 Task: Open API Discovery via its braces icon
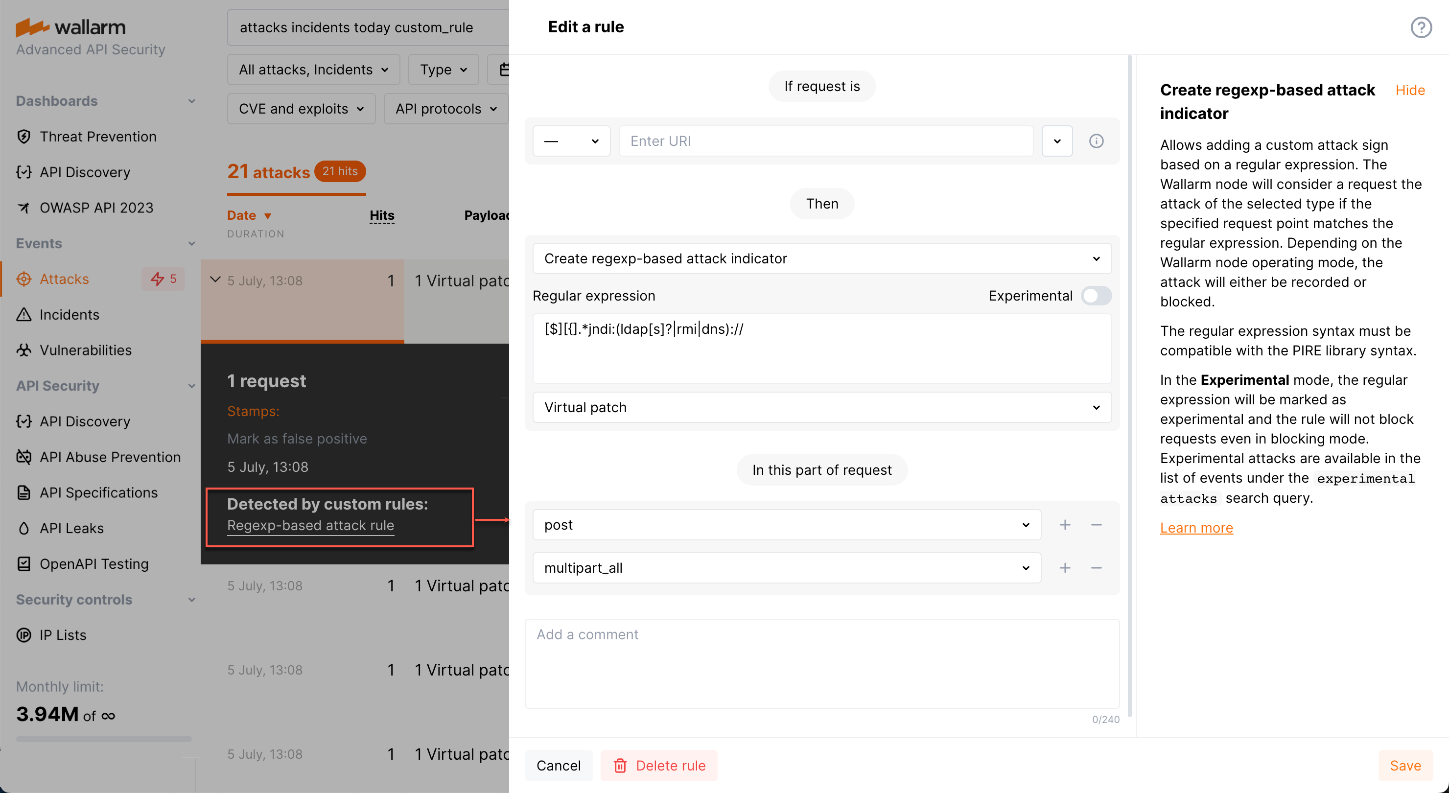pos(23,172)
